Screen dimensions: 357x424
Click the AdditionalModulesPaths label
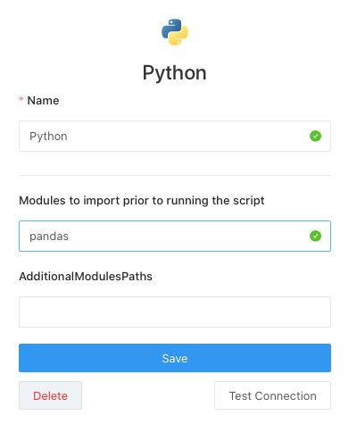(x=86, y=277)
